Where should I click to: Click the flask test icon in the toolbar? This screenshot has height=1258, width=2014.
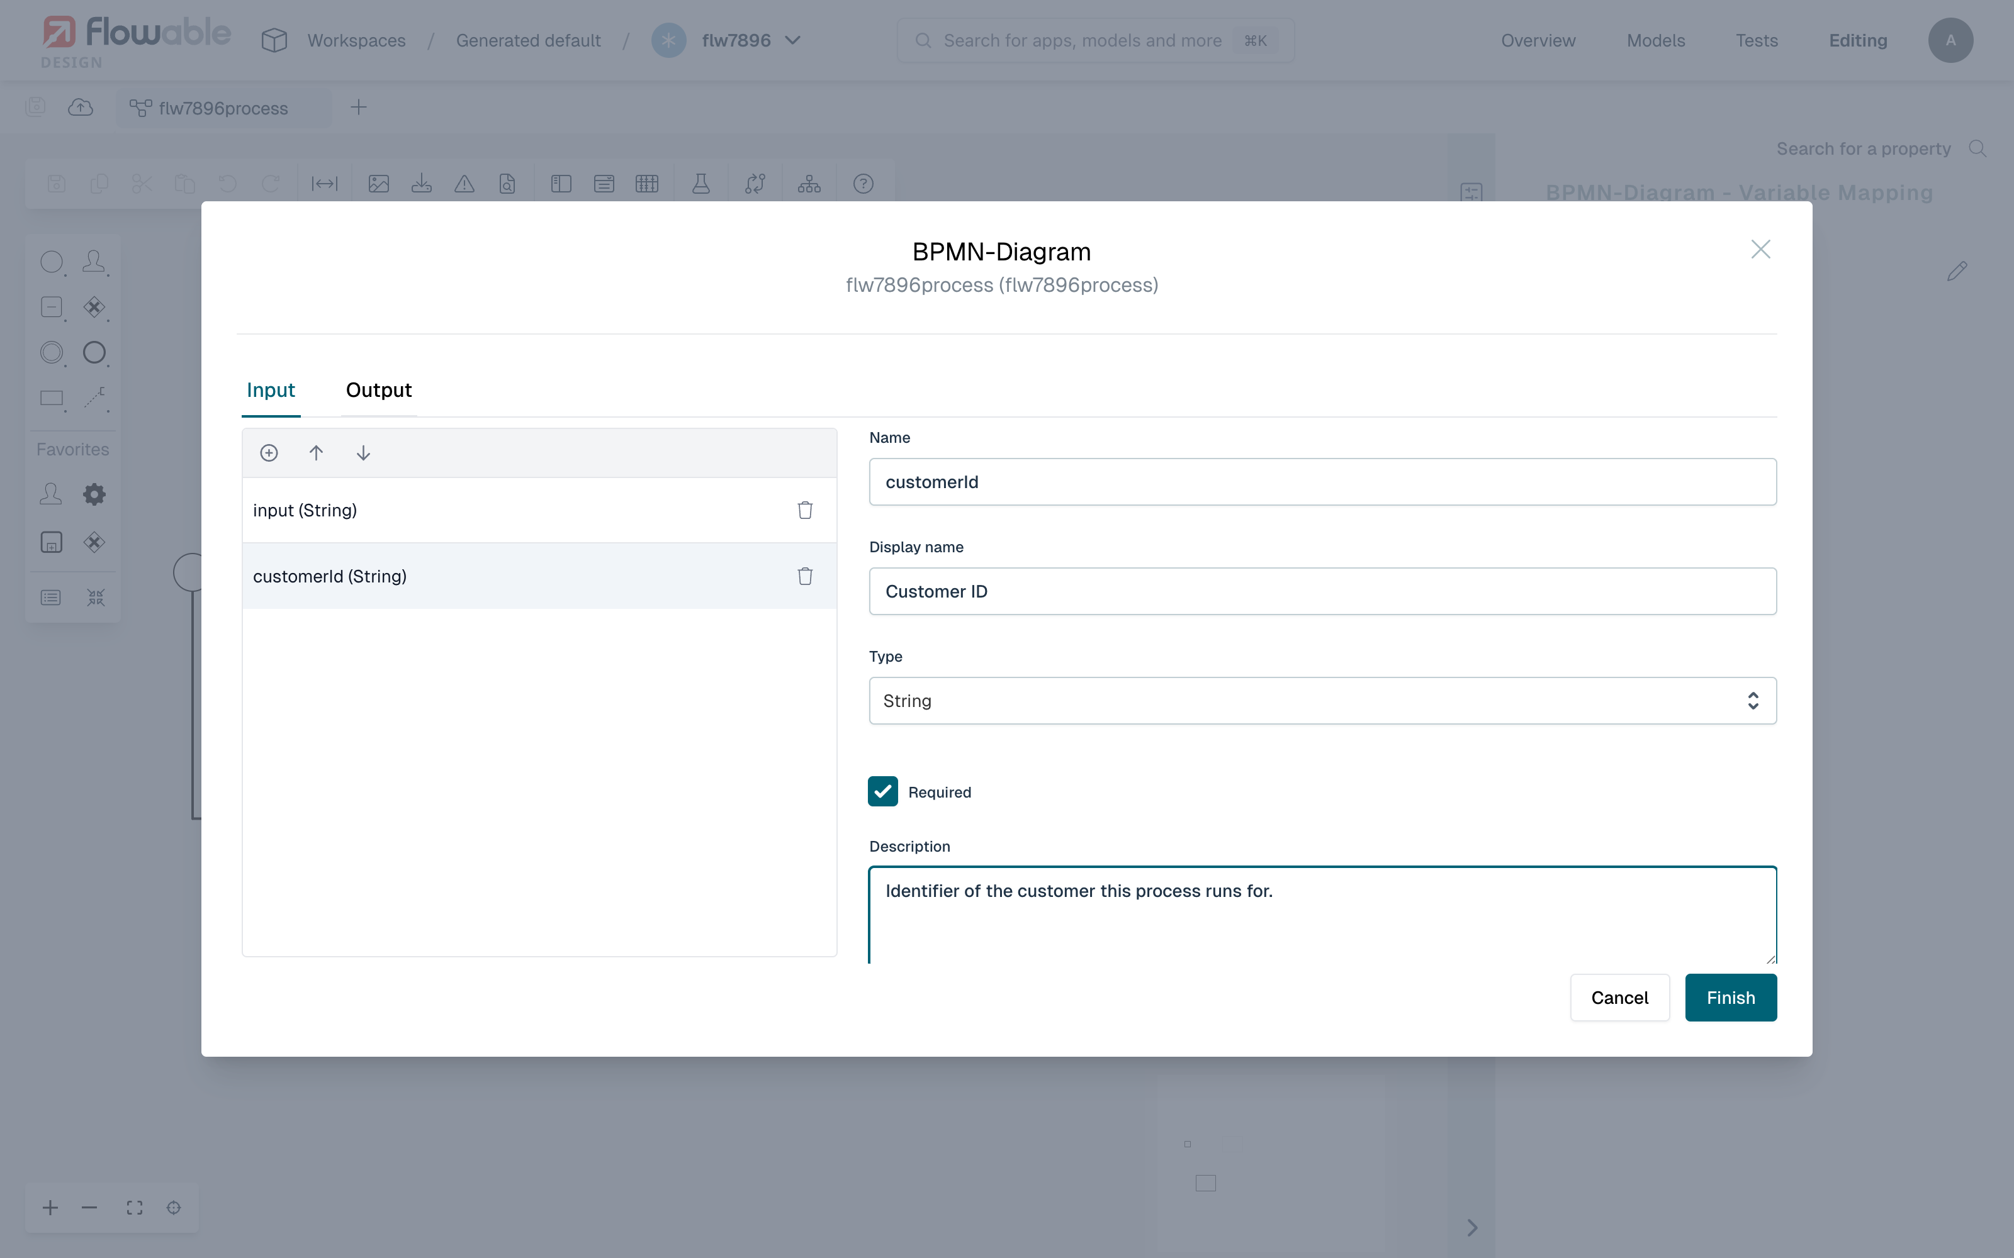point(700,184)
